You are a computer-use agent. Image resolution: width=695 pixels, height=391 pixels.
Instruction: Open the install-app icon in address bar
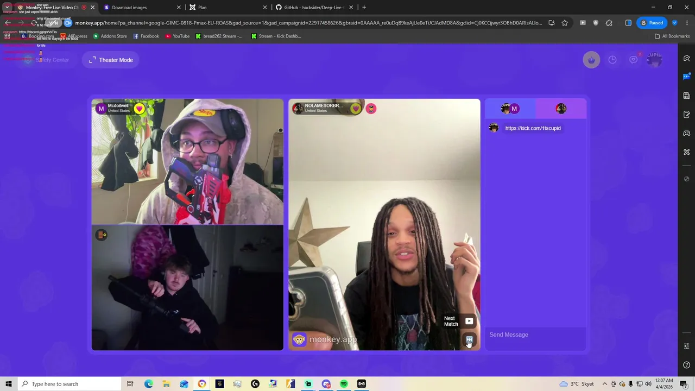click(x=551, y=23)
